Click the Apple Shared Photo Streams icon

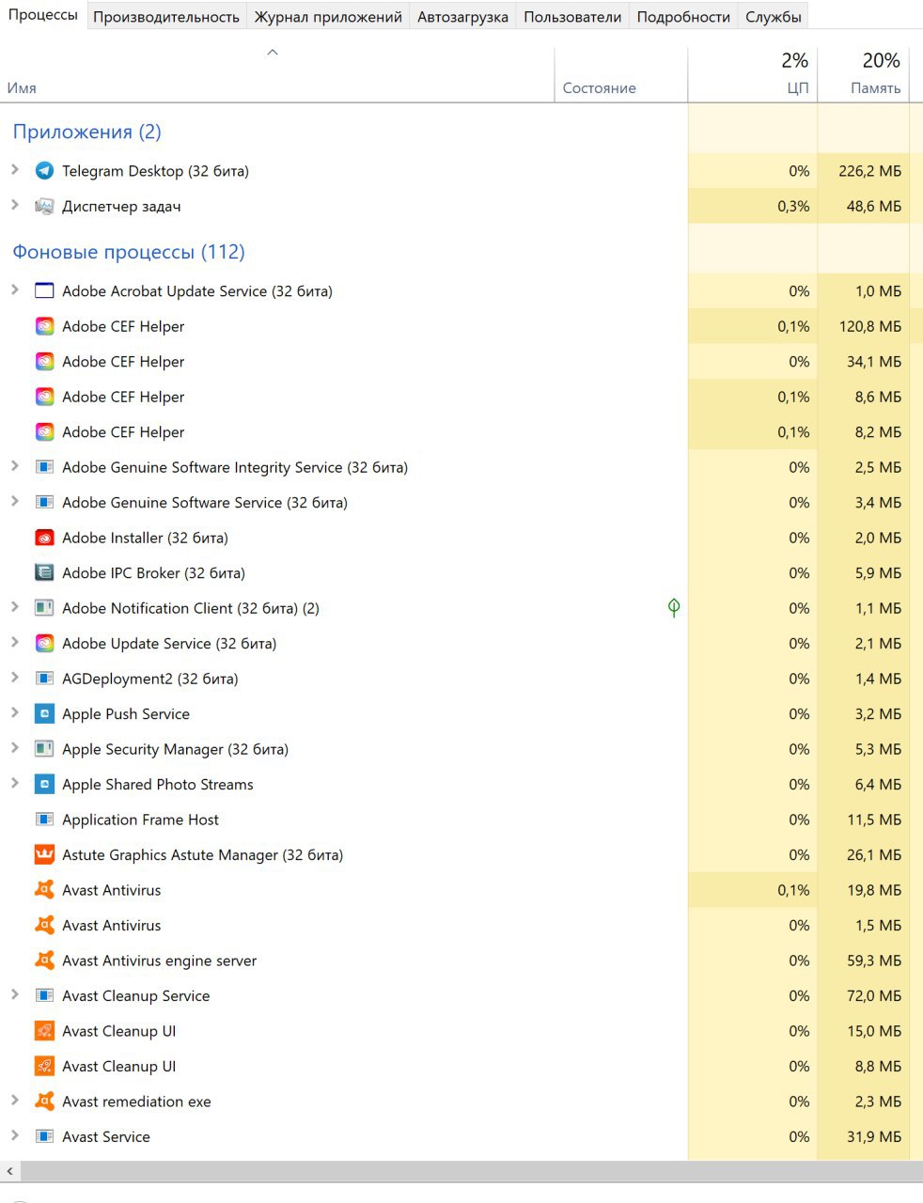point(44,784)
